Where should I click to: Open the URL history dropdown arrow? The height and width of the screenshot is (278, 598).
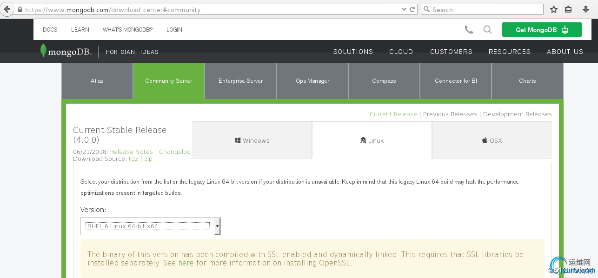pyautogui.click(x=404, y=9)
